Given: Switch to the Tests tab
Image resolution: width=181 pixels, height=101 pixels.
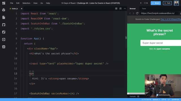Looking at the screenshot, I should tap(144, 9).
